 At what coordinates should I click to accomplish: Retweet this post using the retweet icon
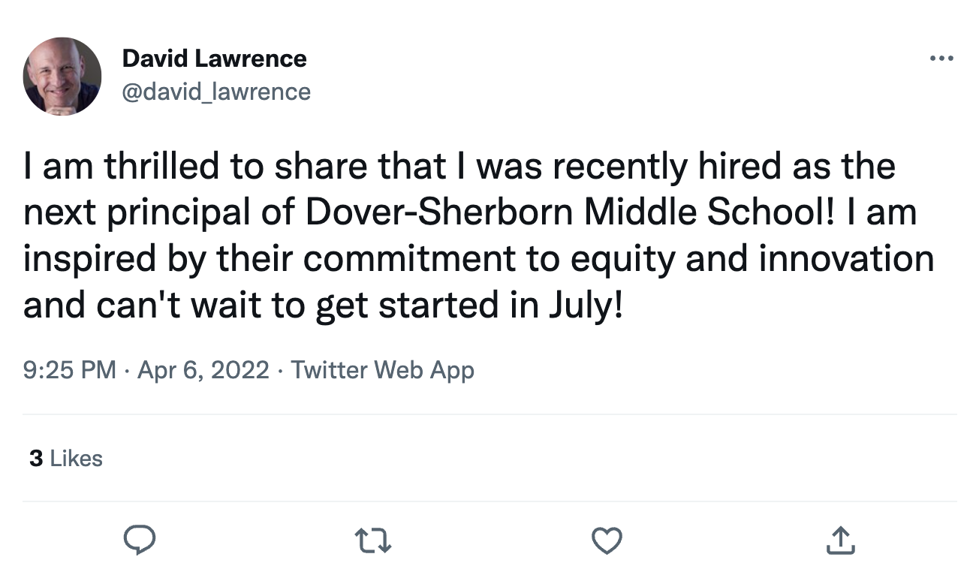pyautogui.click(x=373, y=540)
